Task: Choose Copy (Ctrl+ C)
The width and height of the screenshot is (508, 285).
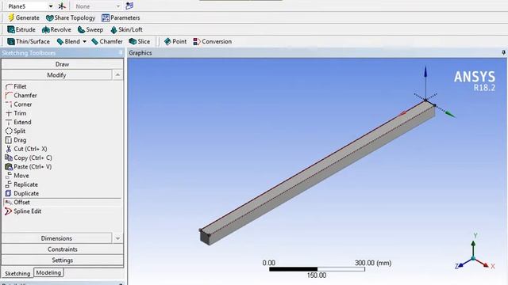Action: tap(29, 158)
